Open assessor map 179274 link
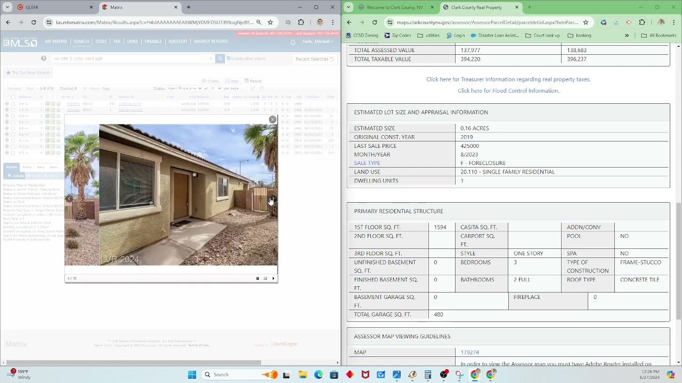682x383 pixels. [x=470, y=352]
